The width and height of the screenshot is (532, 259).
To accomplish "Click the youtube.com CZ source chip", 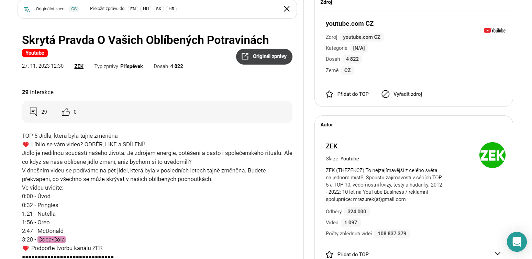I will pos(362,37).
